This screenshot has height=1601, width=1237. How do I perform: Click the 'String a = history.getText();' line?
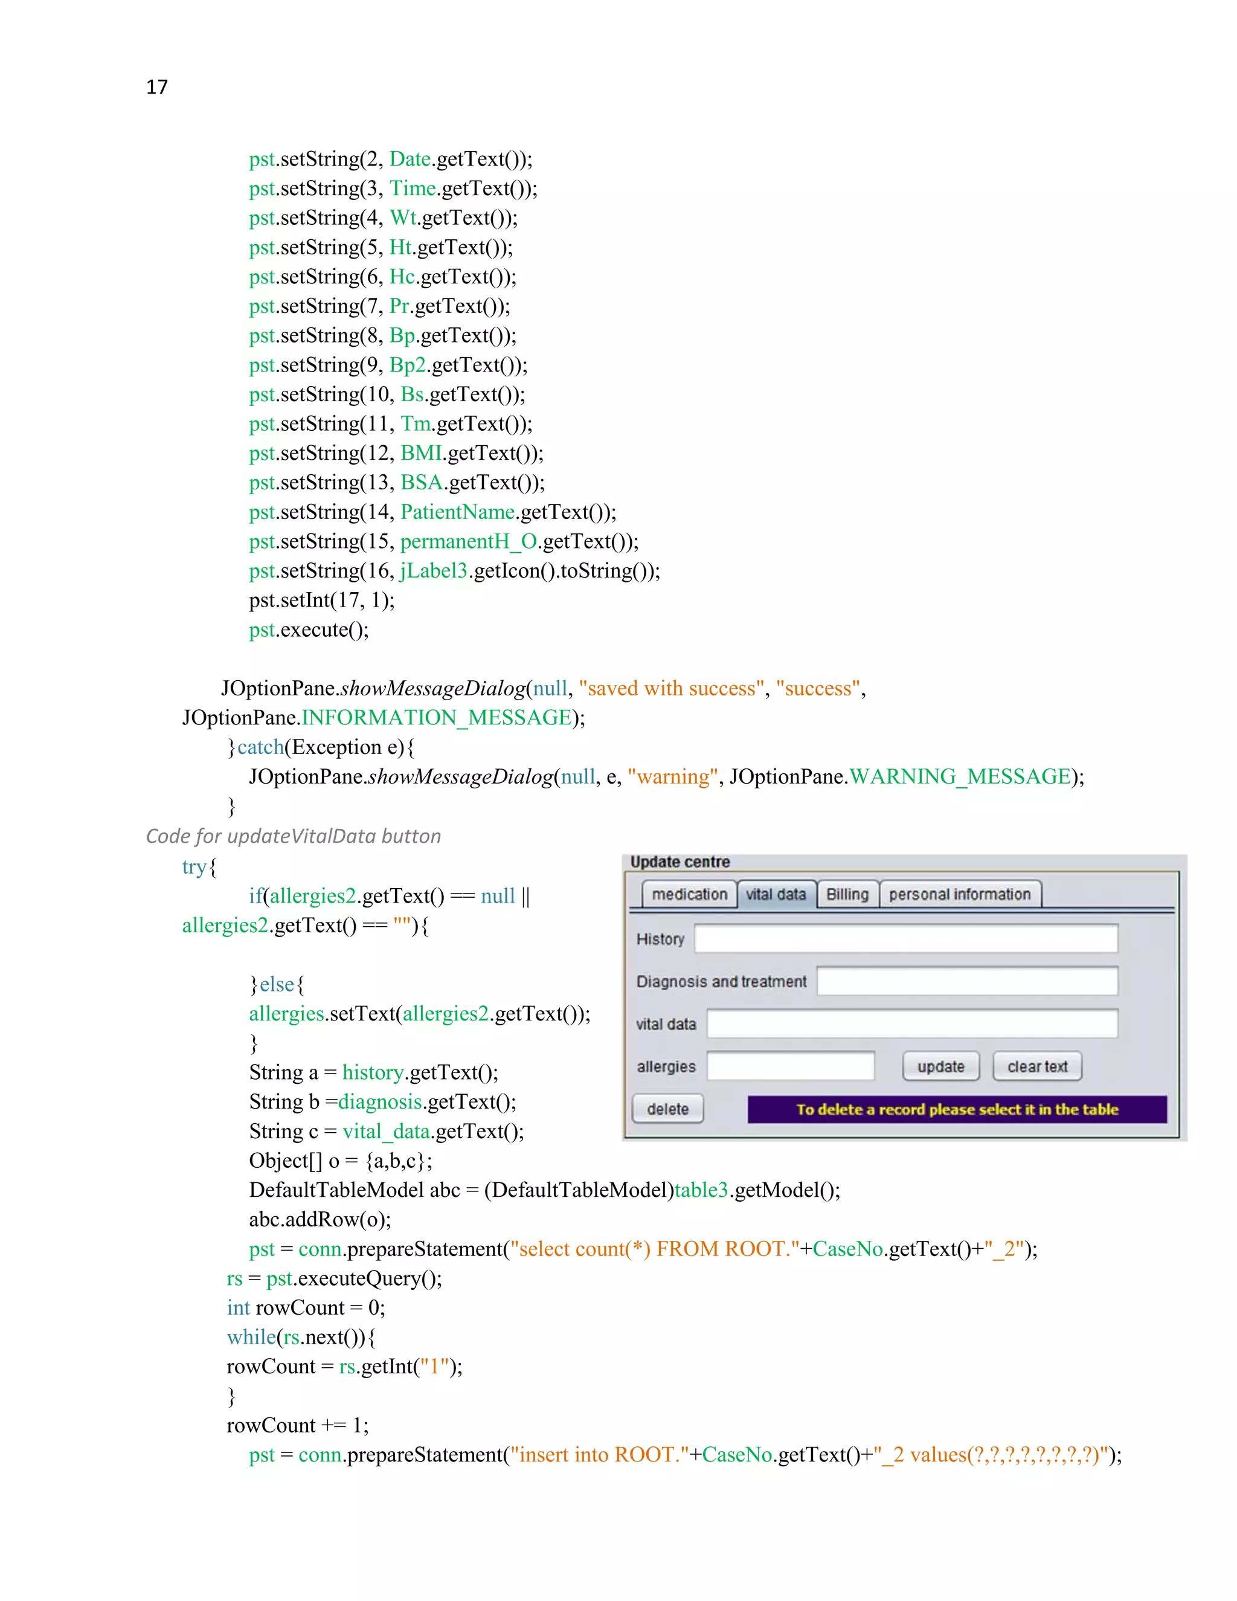tap(374, 1072)
